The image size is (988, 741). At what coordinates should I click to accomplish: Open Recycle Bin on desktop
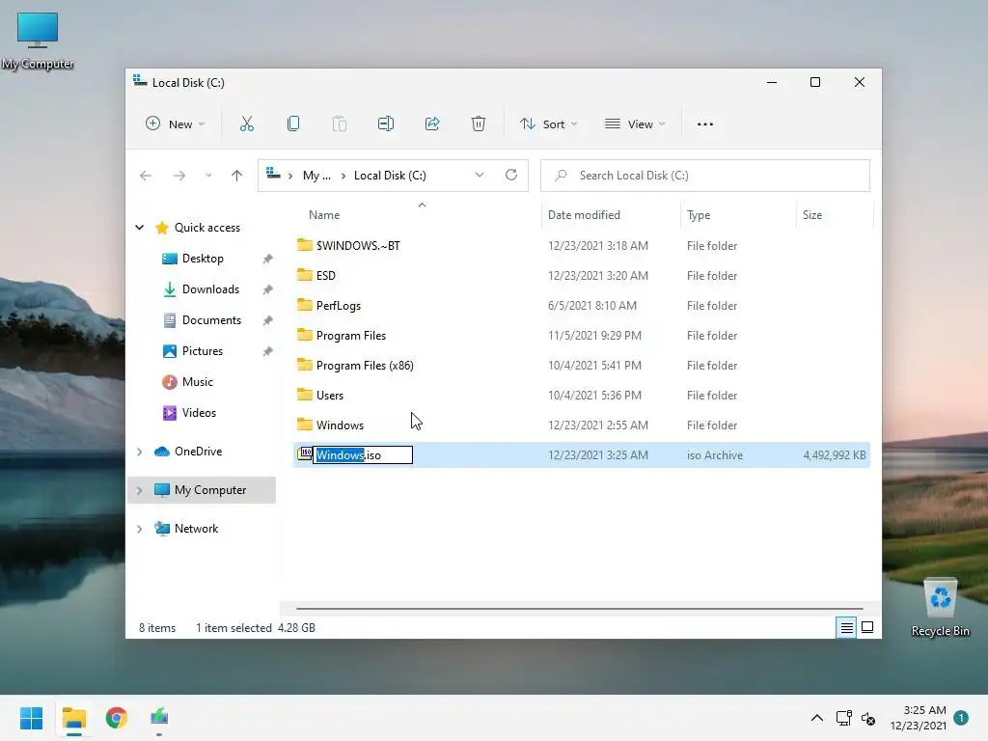click(x=940, y=608)
